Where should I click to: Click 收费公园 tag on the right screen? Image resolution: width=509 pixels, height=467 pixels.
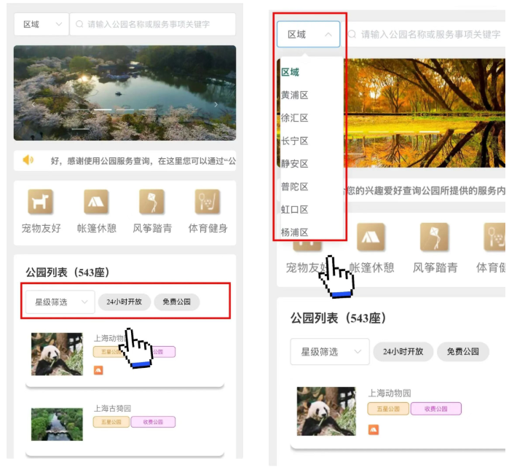[x=436, y=409]
